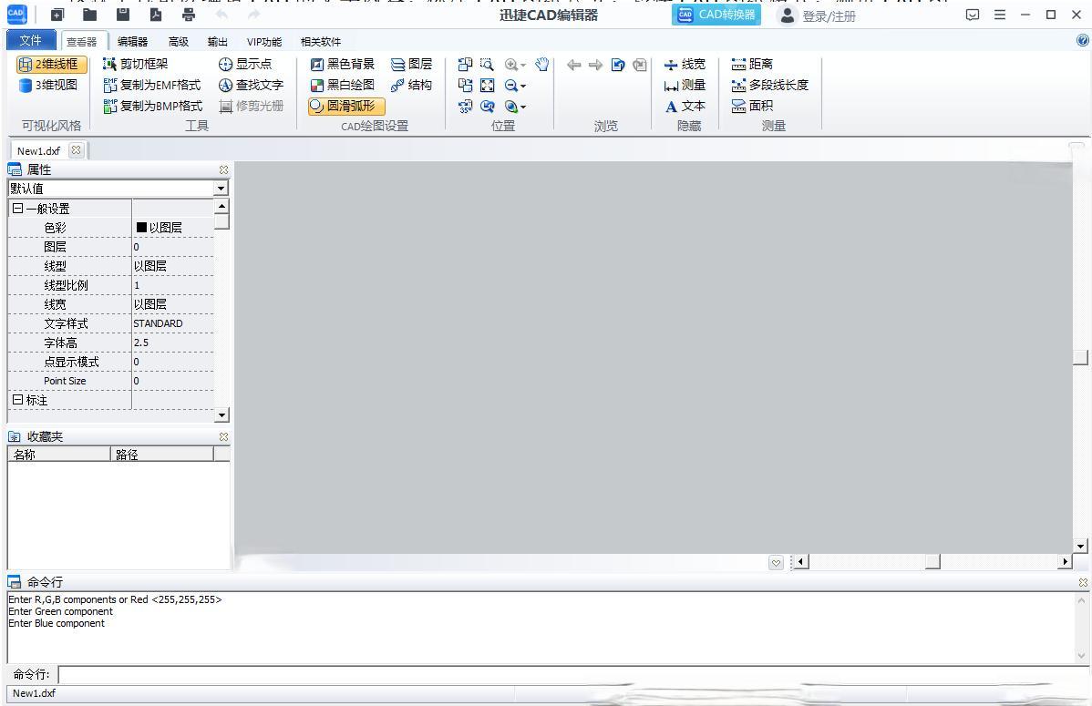Screen dimensions: 1092x706
Task: Enable 黑色背景 drawing mode
Action: pyautogui.click(x=344, y=64)
